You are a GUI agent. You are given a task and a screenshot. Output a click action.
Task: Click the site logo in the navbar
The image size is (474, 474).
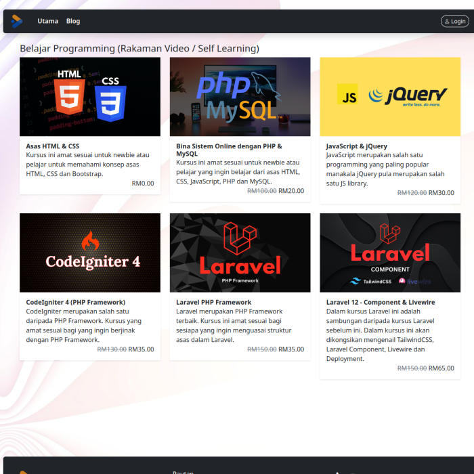click(x=17, y=21)
